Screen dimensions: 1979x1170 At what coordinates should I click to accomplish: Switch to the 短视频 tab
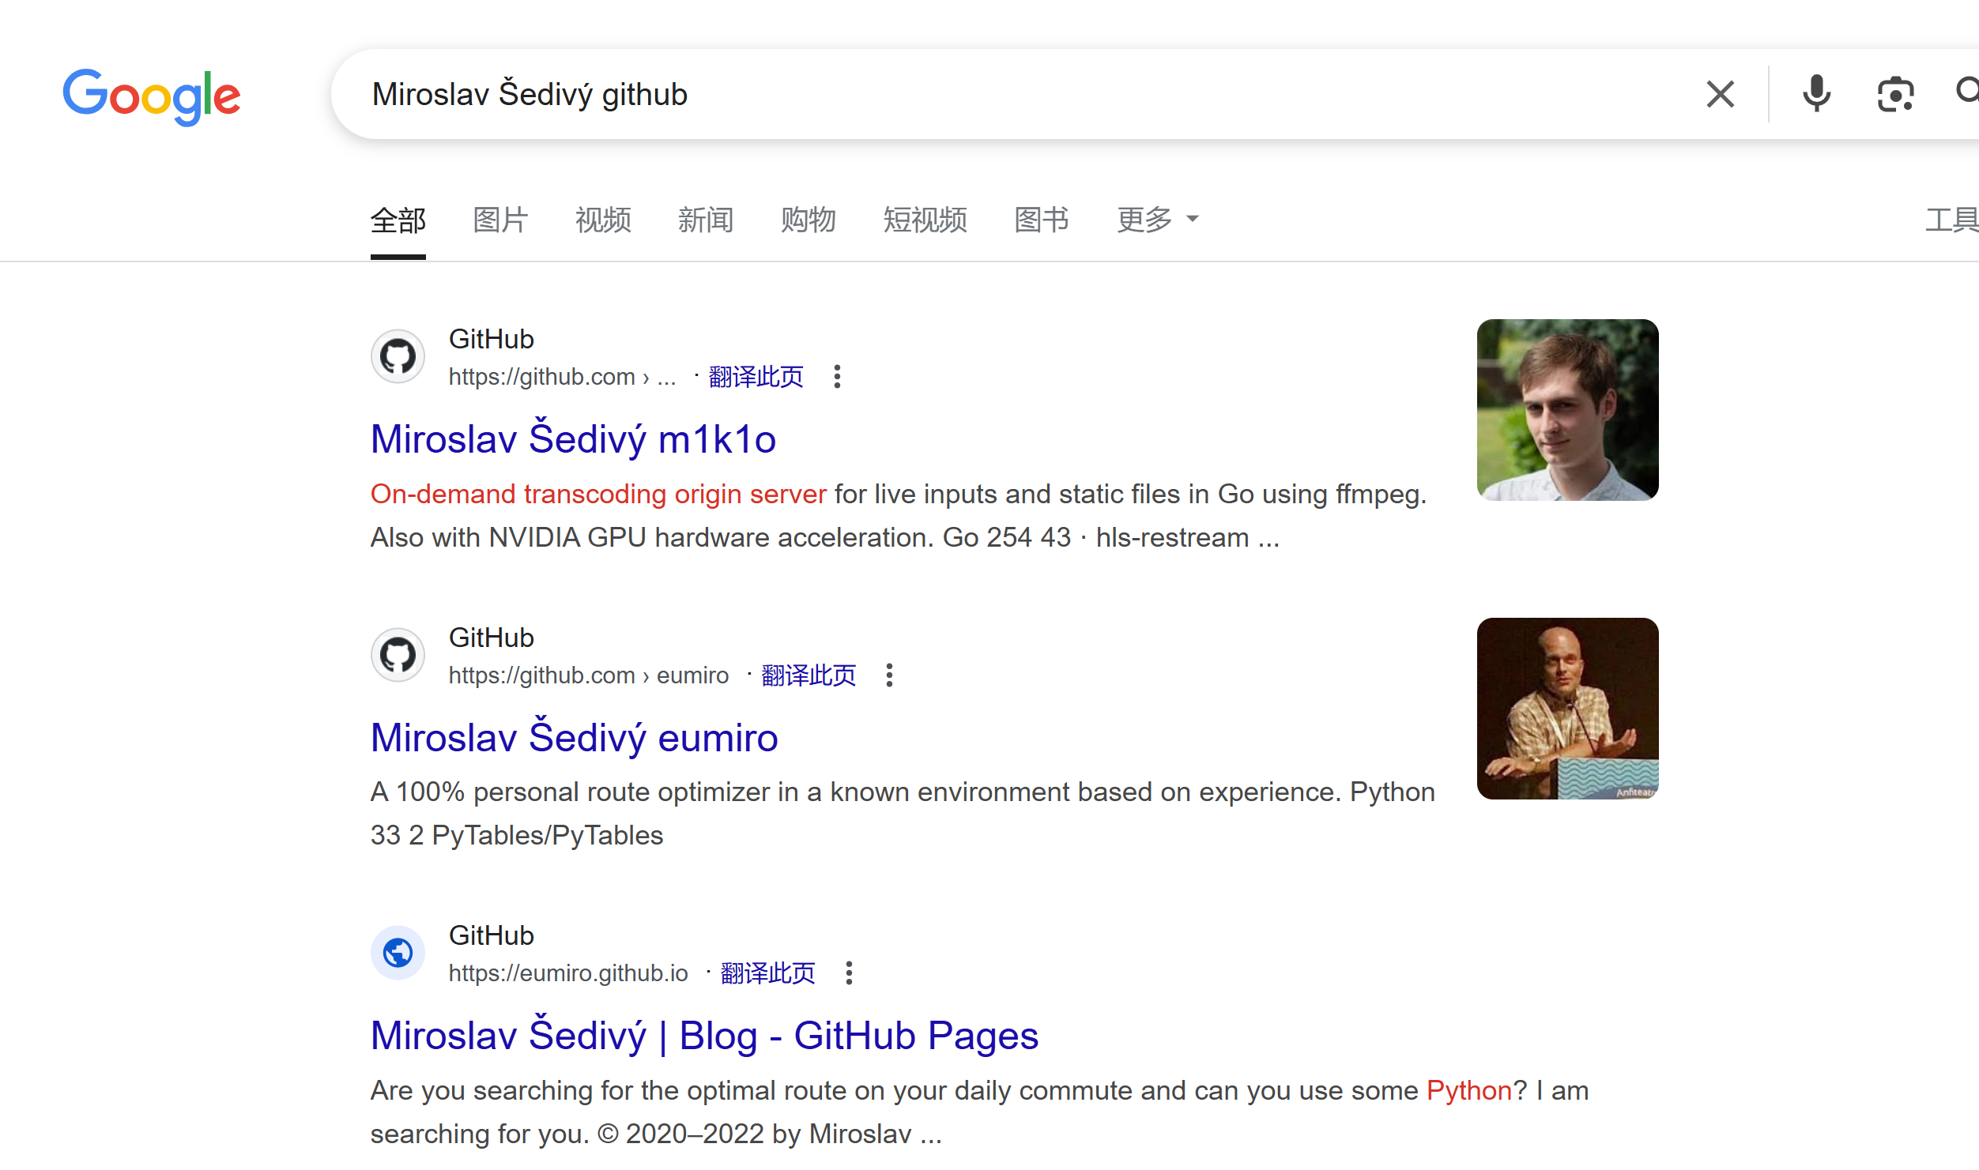coord(925,220)
